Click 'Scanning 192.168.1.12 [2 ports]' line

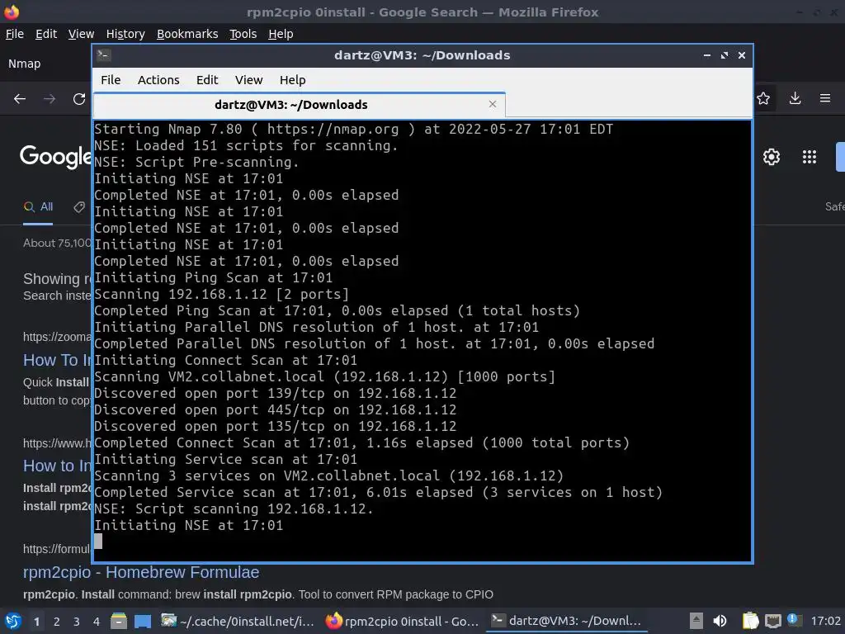(221, 294)
